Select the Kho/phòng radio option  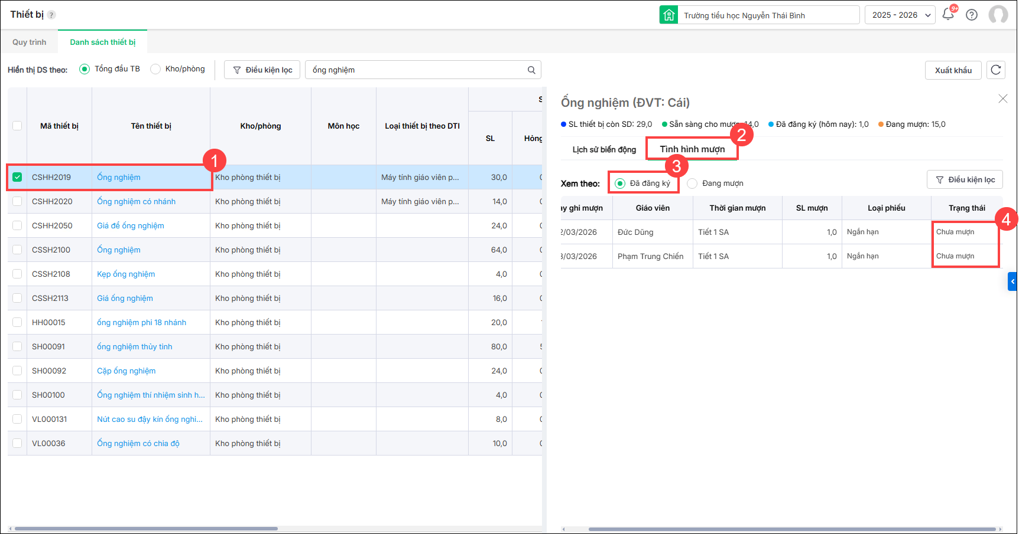pos(155,69)
